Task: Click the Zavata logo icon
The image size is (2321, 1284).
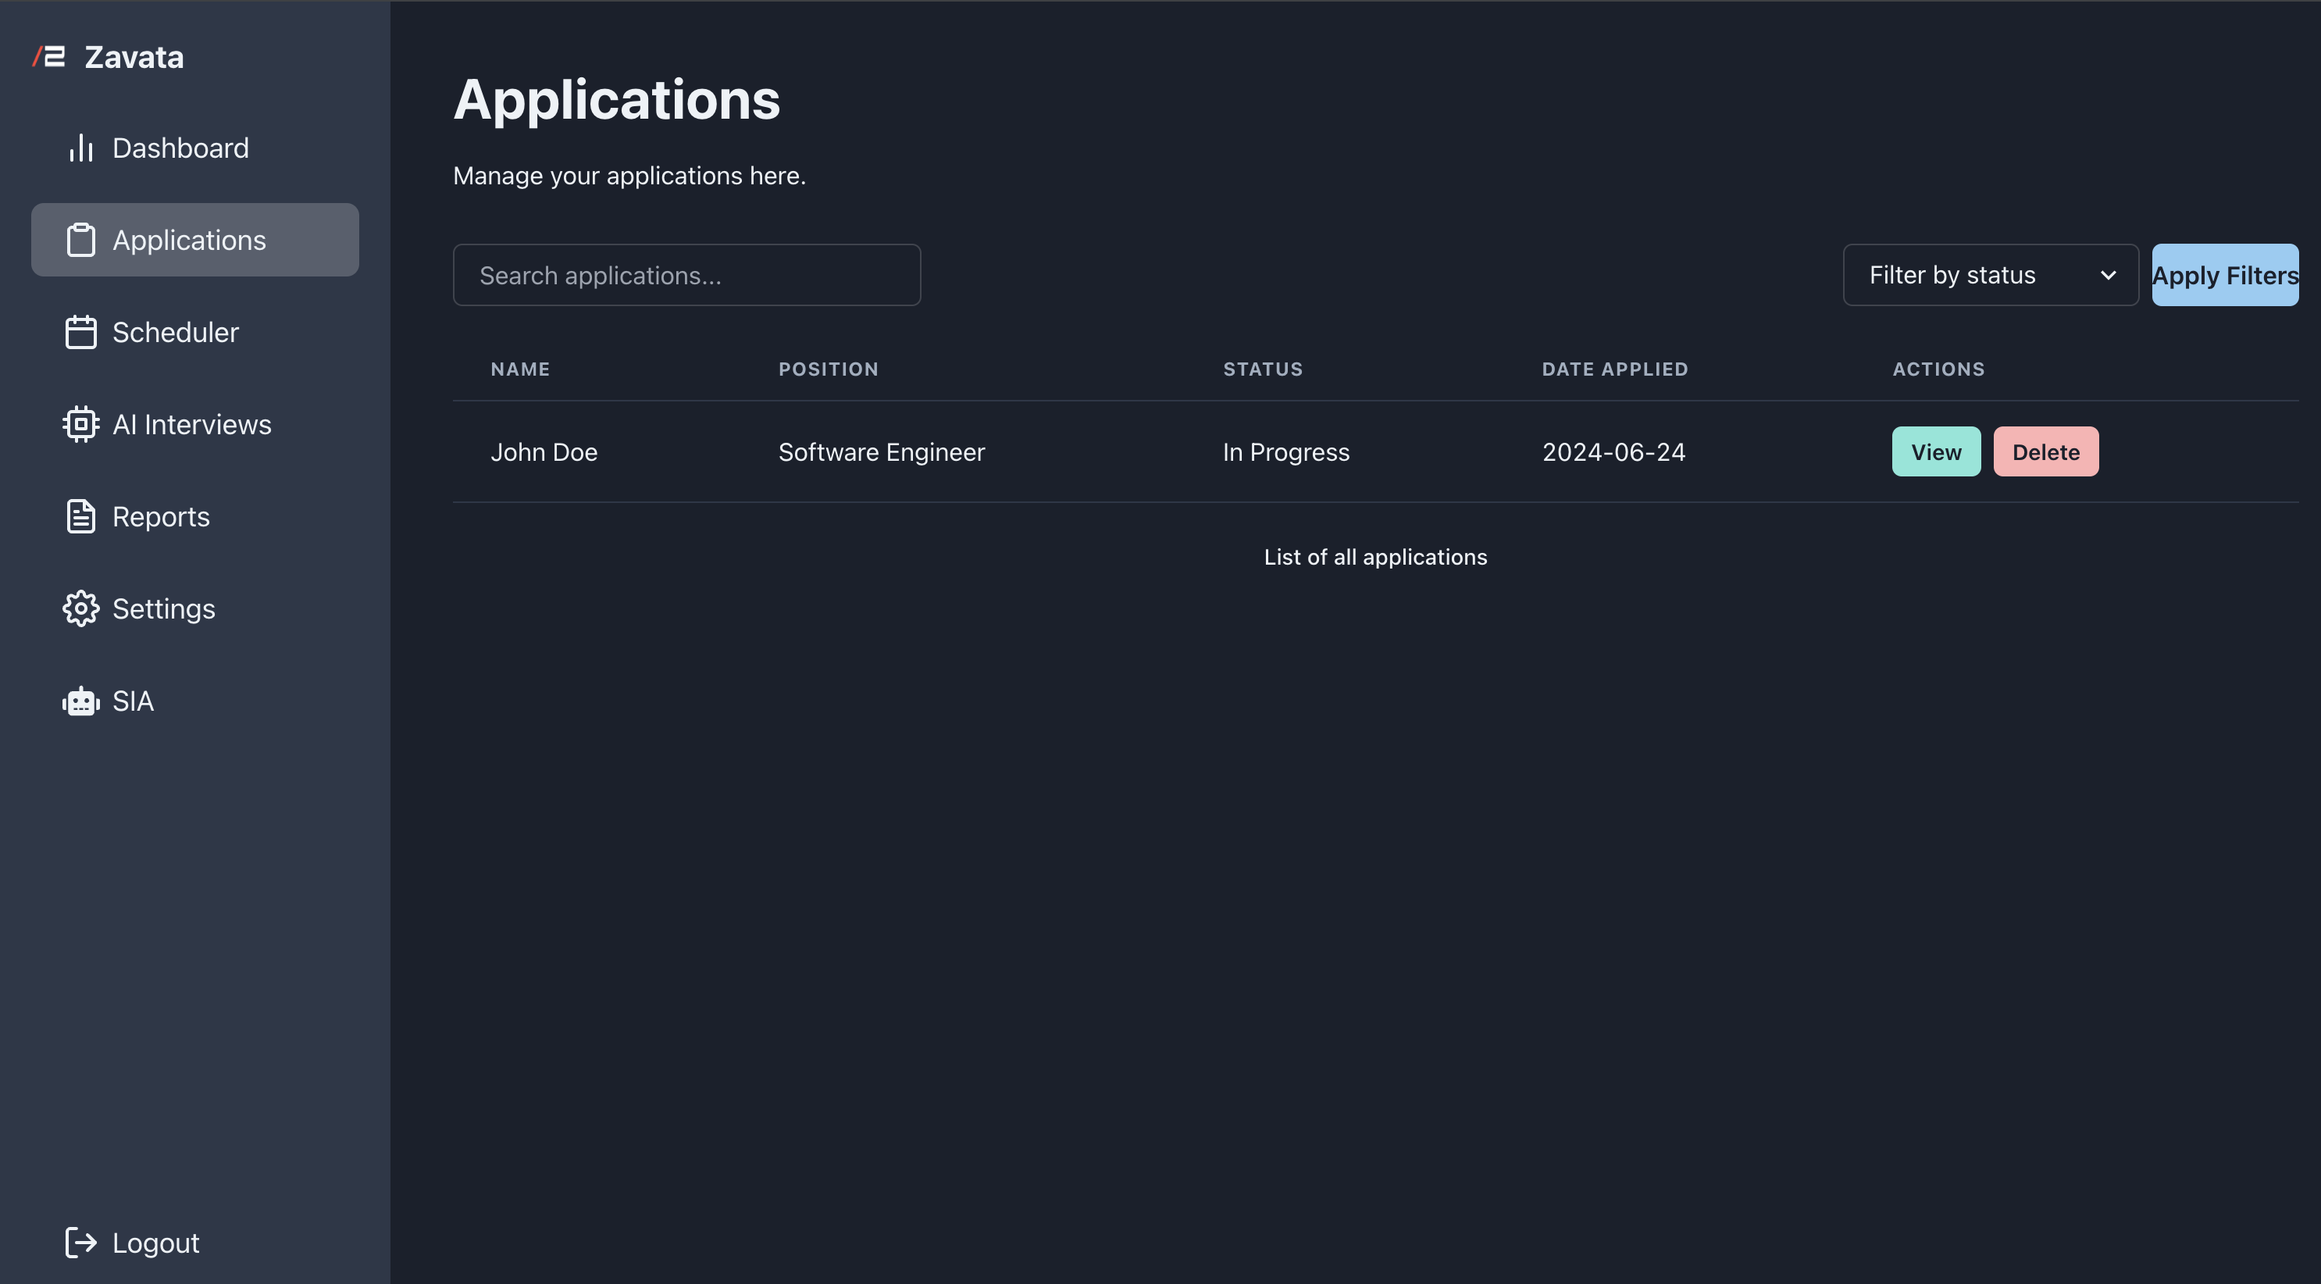Action: click(49, 57)
